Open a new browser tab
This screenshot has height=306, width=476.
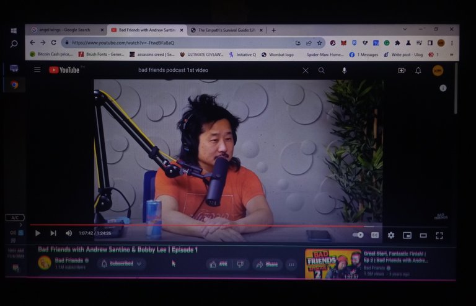coord(273,30)
